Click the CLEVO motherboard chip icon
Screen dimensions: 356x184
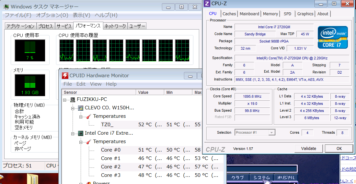point(81,108)
